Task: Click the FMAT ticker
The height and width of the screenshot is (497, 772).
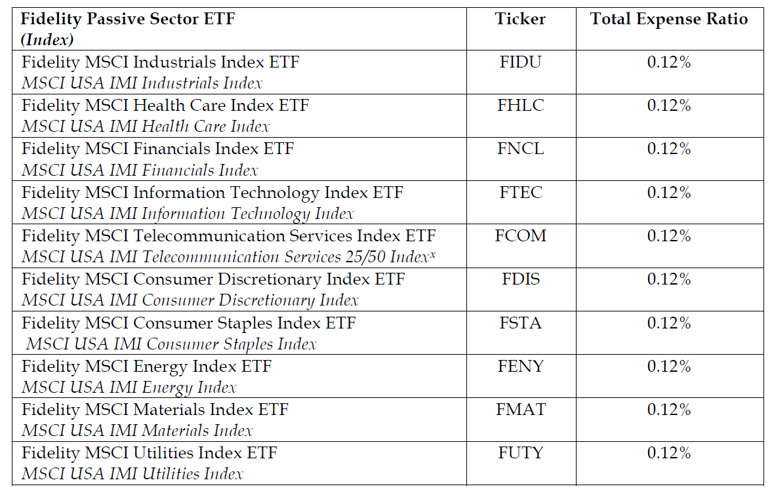Action: [x=520, y=409]
